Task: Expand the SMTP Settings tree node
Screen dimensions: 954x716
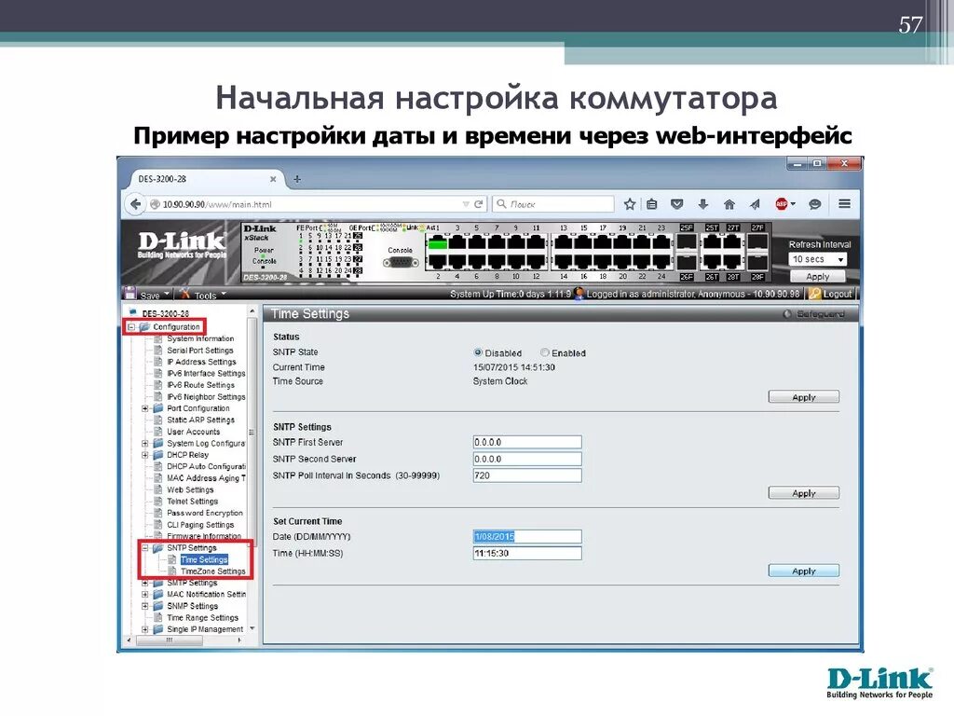Action: click(x=144, y=583)
